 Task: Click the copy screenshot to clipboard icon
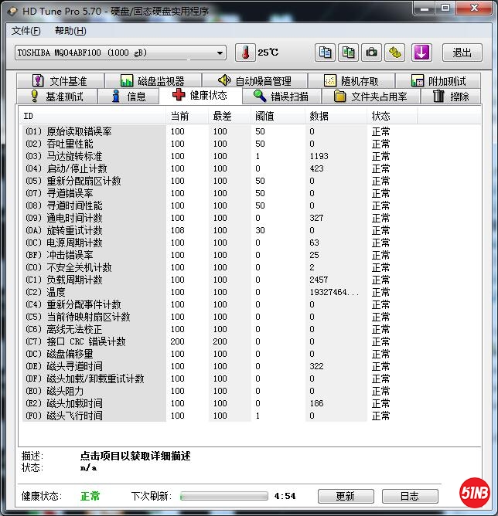tap(349, 53)
